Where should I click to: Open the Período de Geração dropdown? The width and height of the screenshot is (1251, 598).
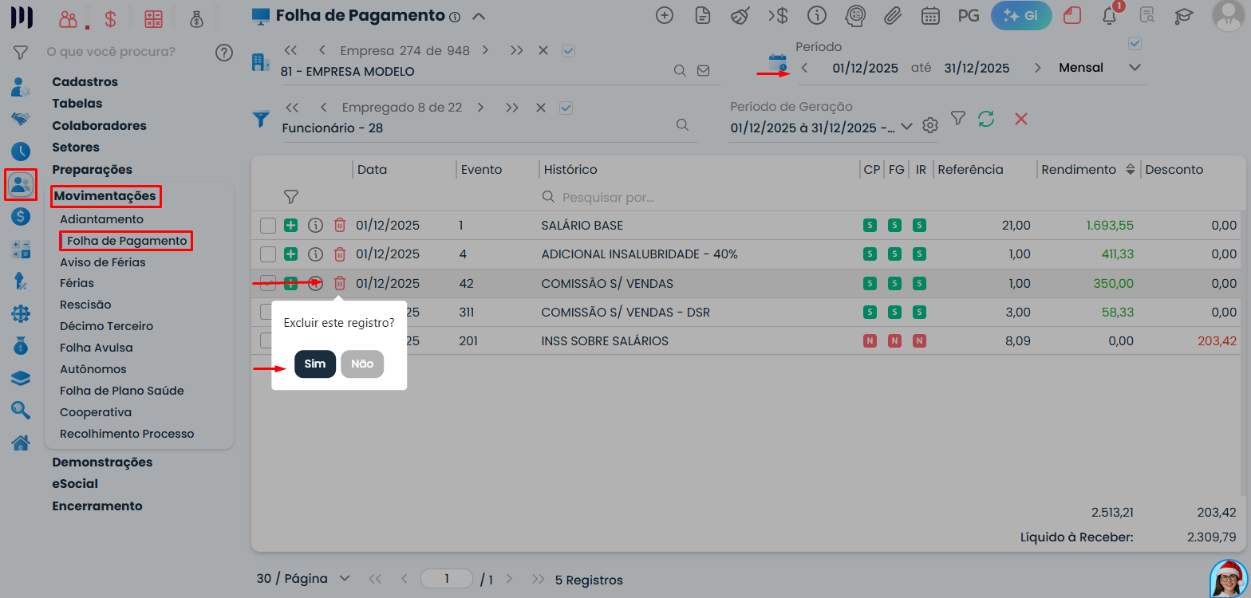pos(906,127)
